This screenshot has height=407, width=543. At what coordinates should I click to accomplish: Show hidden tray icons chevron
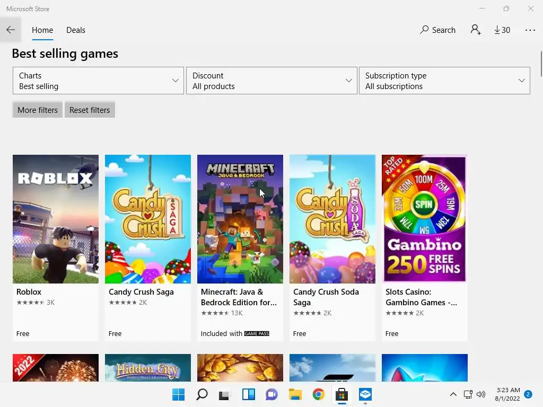(453, 394)
